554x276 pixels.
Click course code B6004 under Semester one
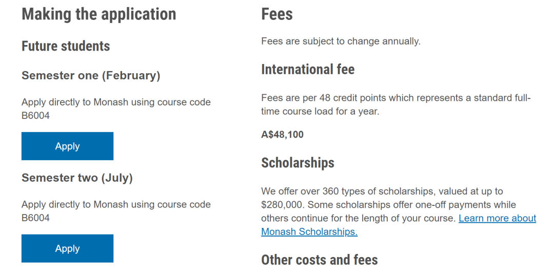36,116
